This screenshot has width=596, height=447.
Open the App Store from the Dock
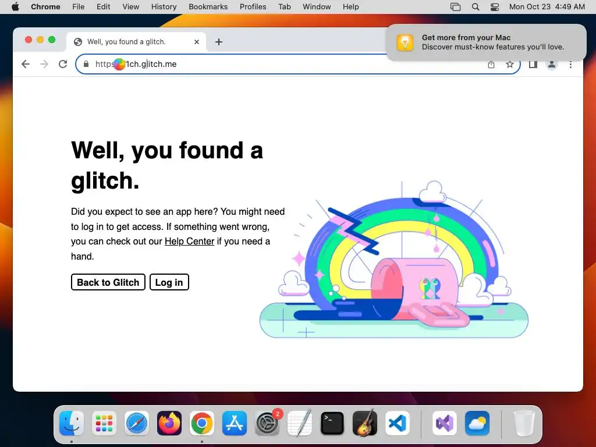coord(234,423)
